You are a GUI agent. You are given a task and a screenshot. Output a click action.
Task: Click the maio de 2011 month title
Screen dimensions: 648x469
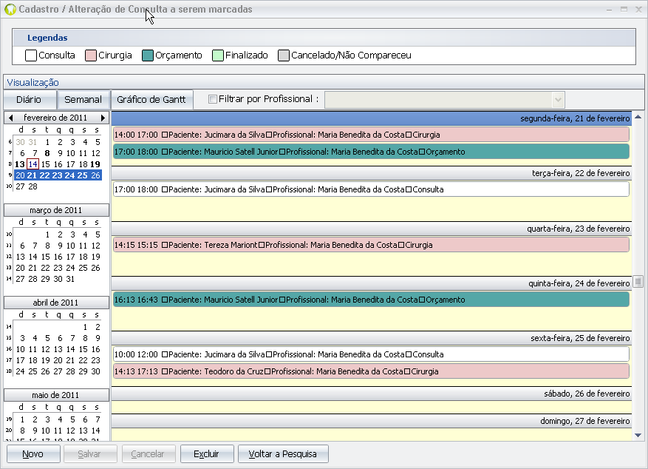coord(56,395)
